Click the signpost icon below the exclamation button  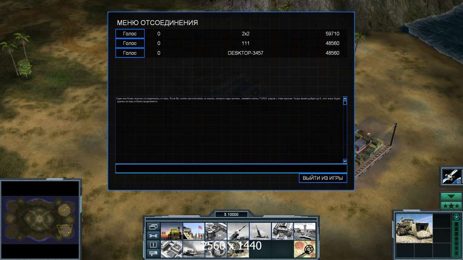pos(153,253)
